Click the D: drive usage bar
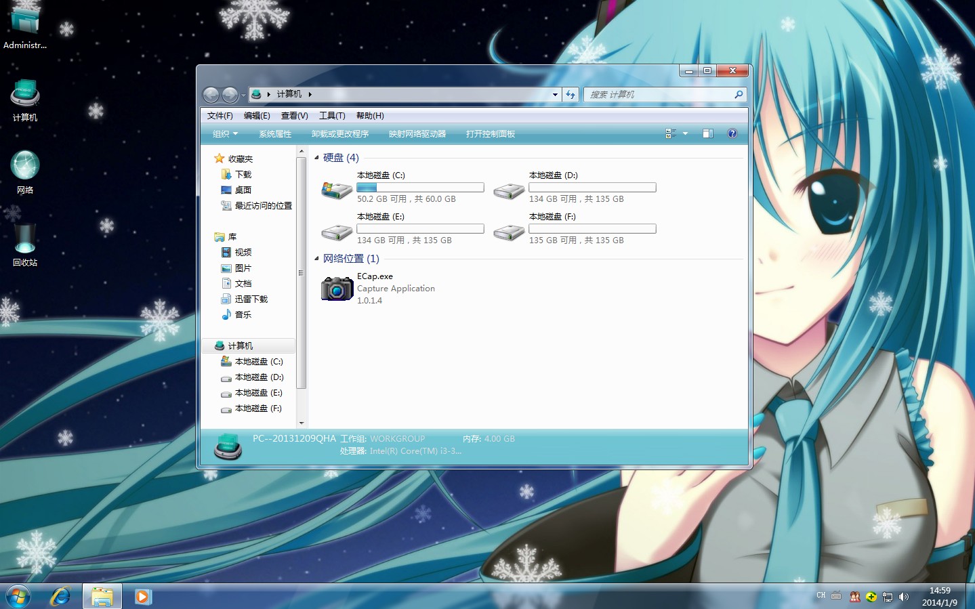 (592, 188)
